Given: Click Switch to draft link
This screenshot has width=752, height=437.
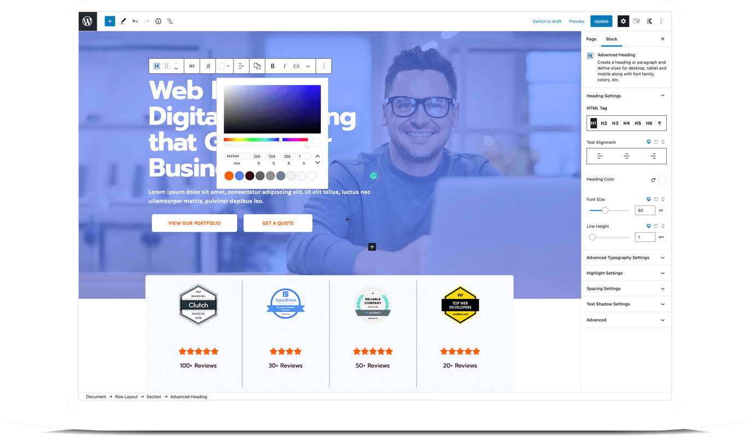Looking at the screenshot, I should point(547,21).
